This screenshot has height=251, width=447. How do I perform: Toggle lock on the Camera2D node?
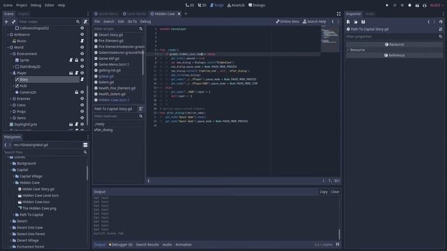coord(77,92)
